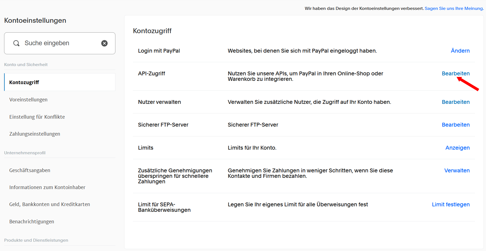Viewport: 486px width, 251px height.
Task: Clear the search field with X icon
Action: [x=104, y=43]
